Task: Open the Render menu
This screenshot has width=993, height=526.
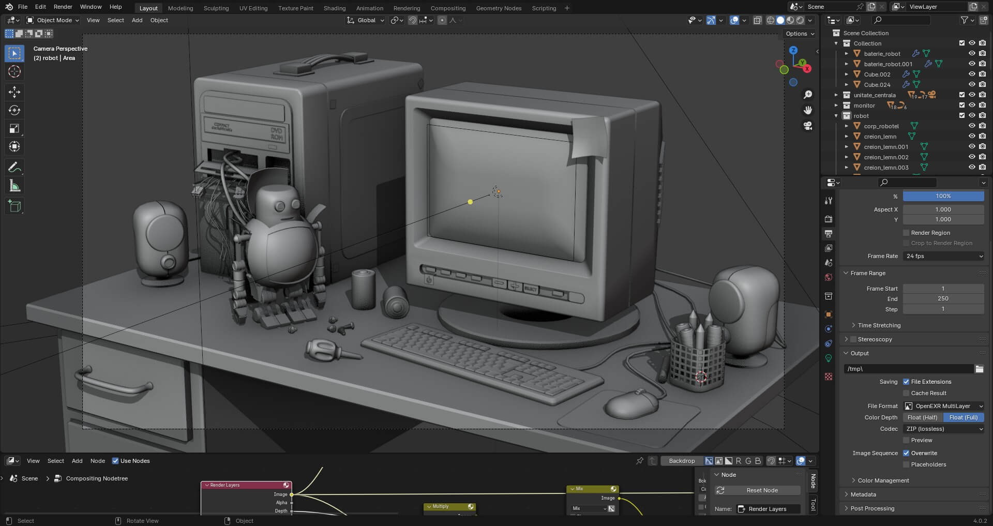Action: tap(63, 7)
